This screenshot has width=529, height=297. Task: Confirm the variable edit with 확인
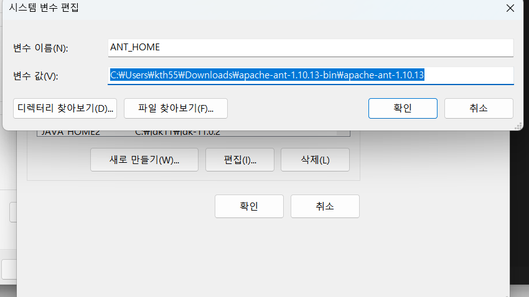click(x=403, y=109)
